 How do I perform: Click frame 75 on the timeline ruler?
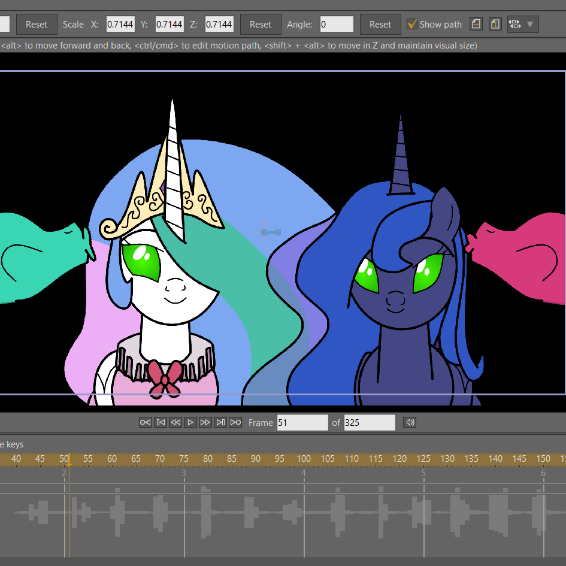[184, 459]
